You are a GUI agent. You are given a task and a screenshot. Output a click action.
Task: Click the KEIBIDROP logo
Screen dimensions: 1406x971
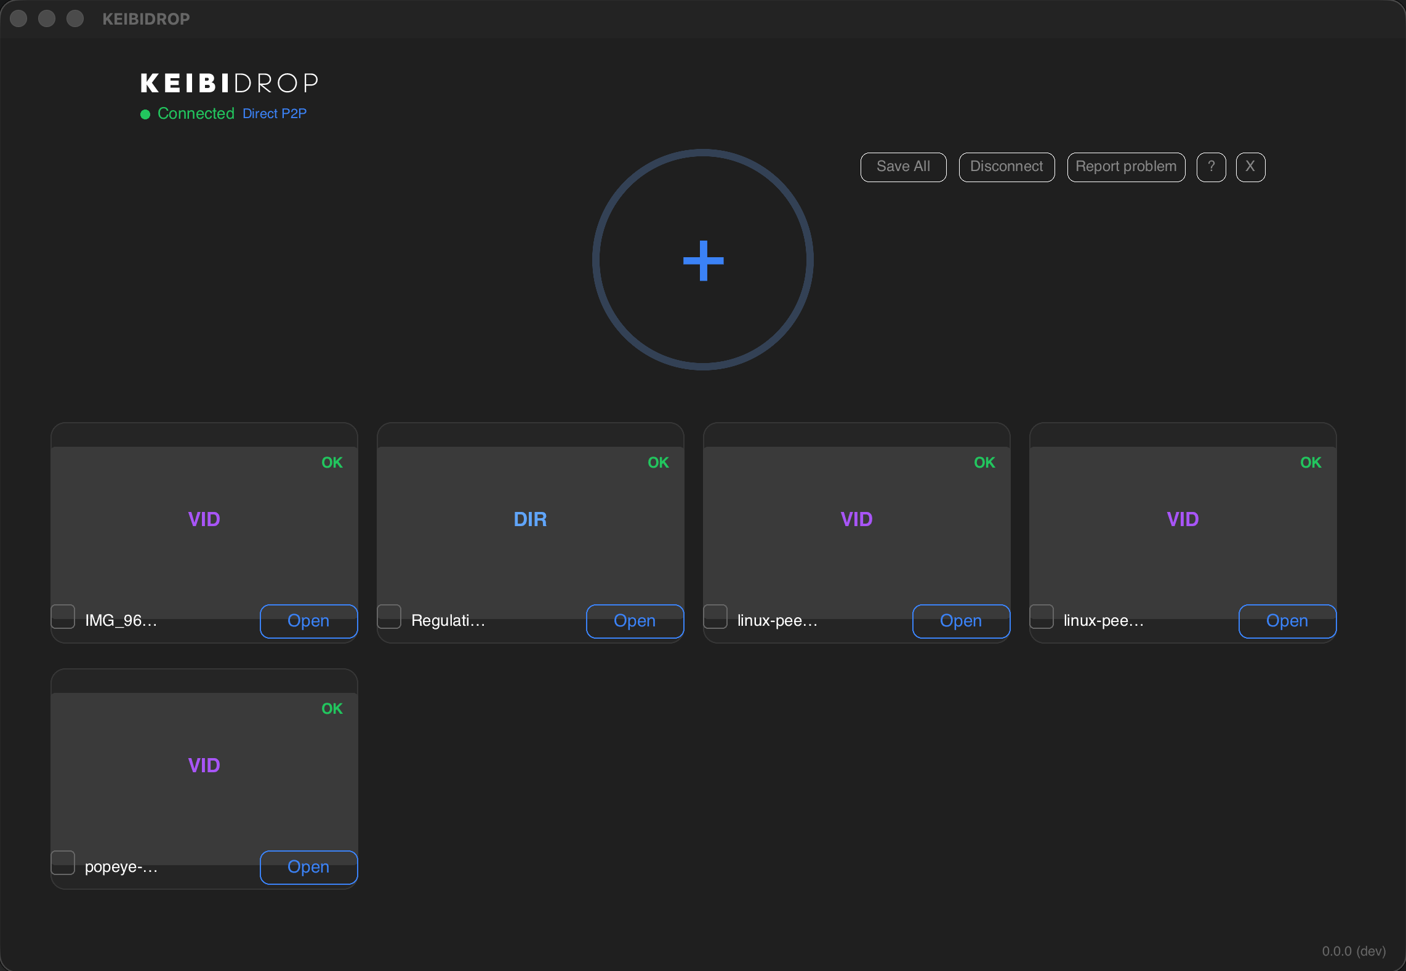228,82
